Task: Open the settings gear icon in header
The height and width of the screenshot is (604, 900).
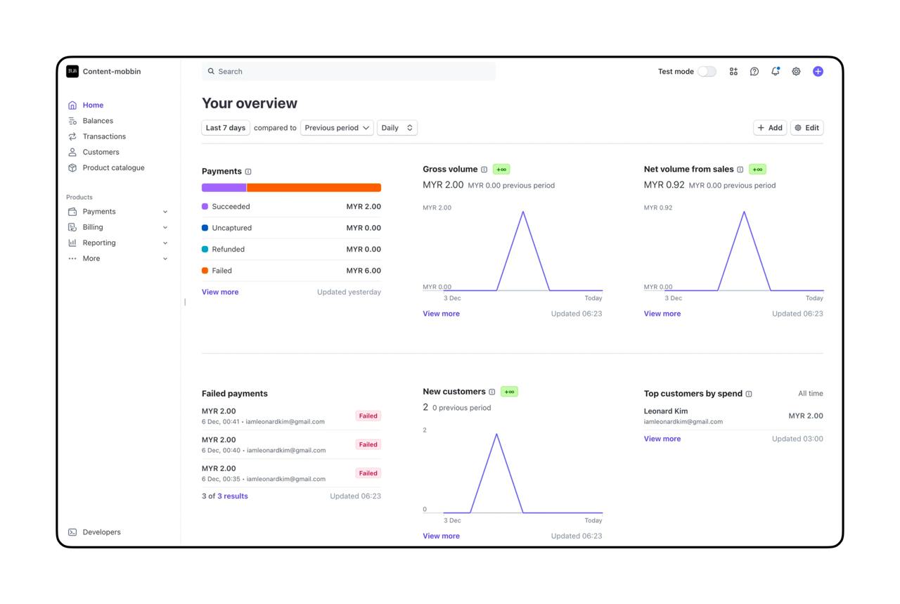Action: tap(797, 71)
